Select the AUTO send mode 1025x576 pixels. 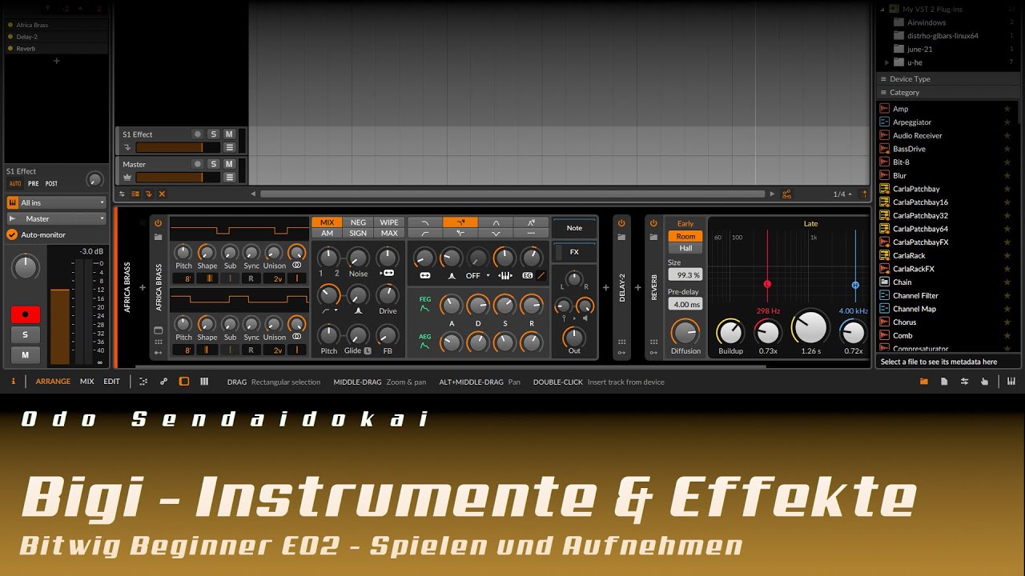coord(15,184)
